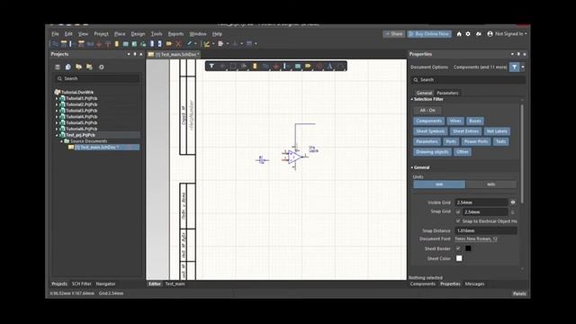Image resolution: width=576 pixels, height=324 pixels.
Task: Click the black Sheet Border color swatch
Action: 468,248
